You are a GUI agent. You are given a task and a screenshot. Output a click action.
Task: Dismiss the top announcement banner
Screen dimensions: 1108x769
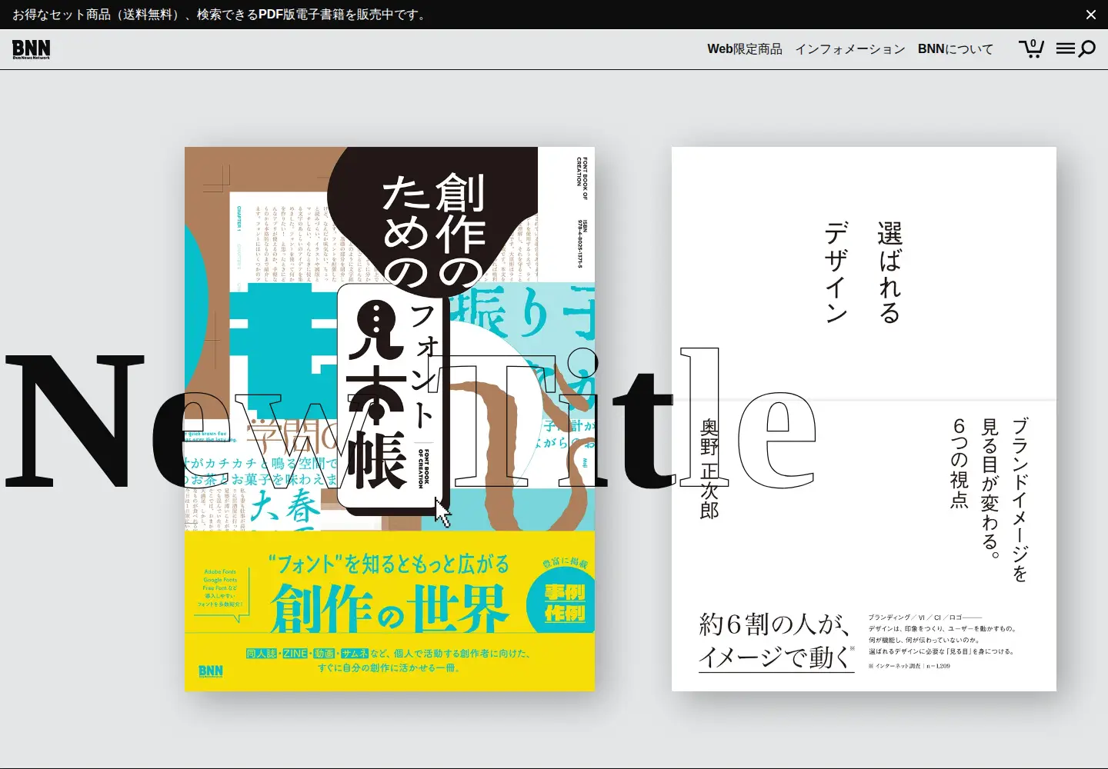tap(1090, 15)
